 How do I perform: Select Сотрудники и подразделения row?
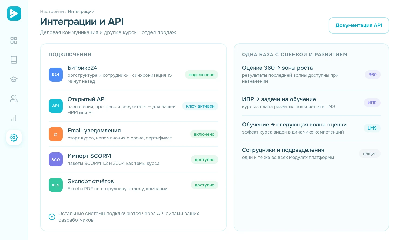click(x=311, y=154)
